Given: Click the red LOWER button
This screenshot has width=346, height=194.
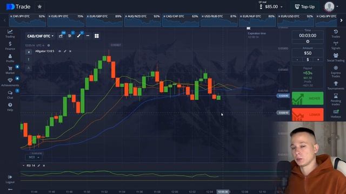Looking at the screenshot, I should [308, 115].
